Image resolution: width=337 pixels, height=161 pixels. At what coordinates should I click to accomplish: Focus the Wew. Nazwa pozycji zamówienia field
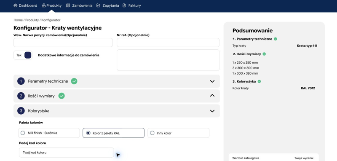click(x=63, y=43)
